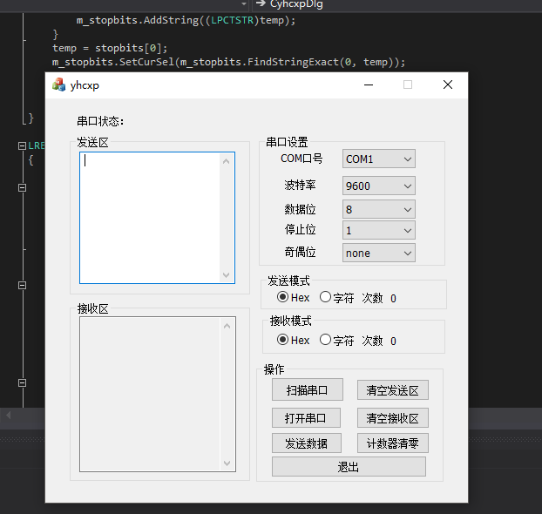Click the 扫描串口 button

(x=308, y=390)
